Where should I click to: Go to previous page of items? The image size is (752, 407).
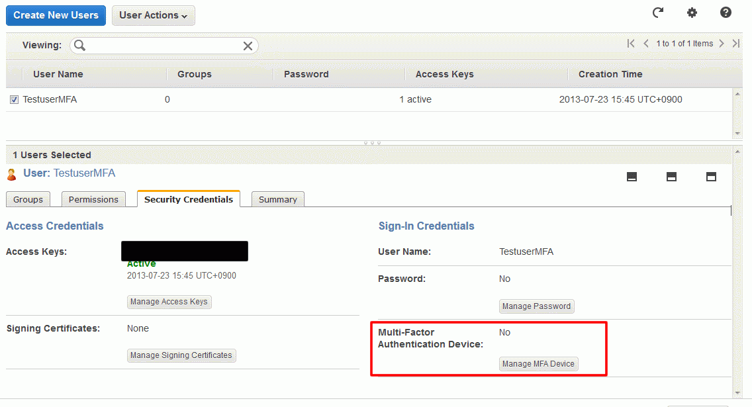tap(646, 44)
